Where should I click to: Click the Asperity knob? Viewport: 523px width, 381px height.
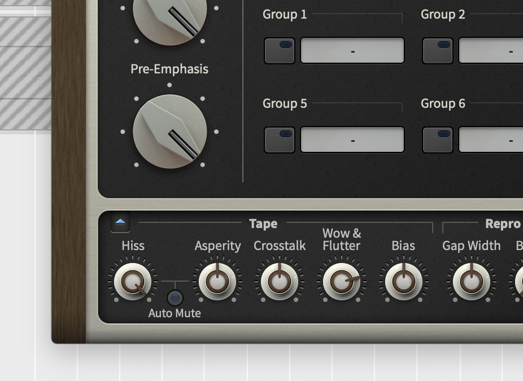(217, 281)
